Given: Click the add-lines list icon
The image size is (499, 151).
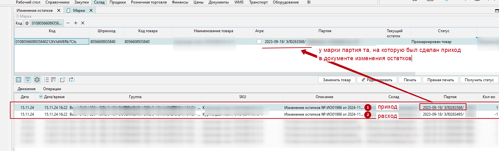Looking at the screenshot, I should [53, 80].
